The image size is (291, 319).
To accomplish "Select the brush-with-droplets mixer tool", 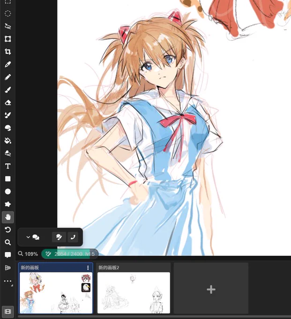I will pyautogui.click(x=7, y=115).
